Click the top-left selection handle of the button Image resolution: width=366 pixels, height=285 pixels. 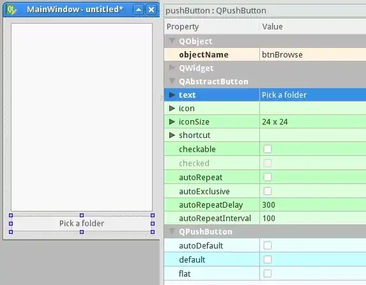[x=11, y=215]
